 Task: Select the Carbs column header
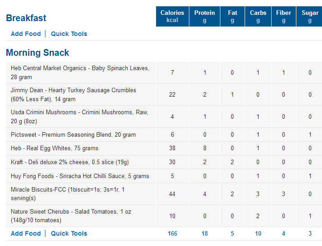(x=258, y=17)
